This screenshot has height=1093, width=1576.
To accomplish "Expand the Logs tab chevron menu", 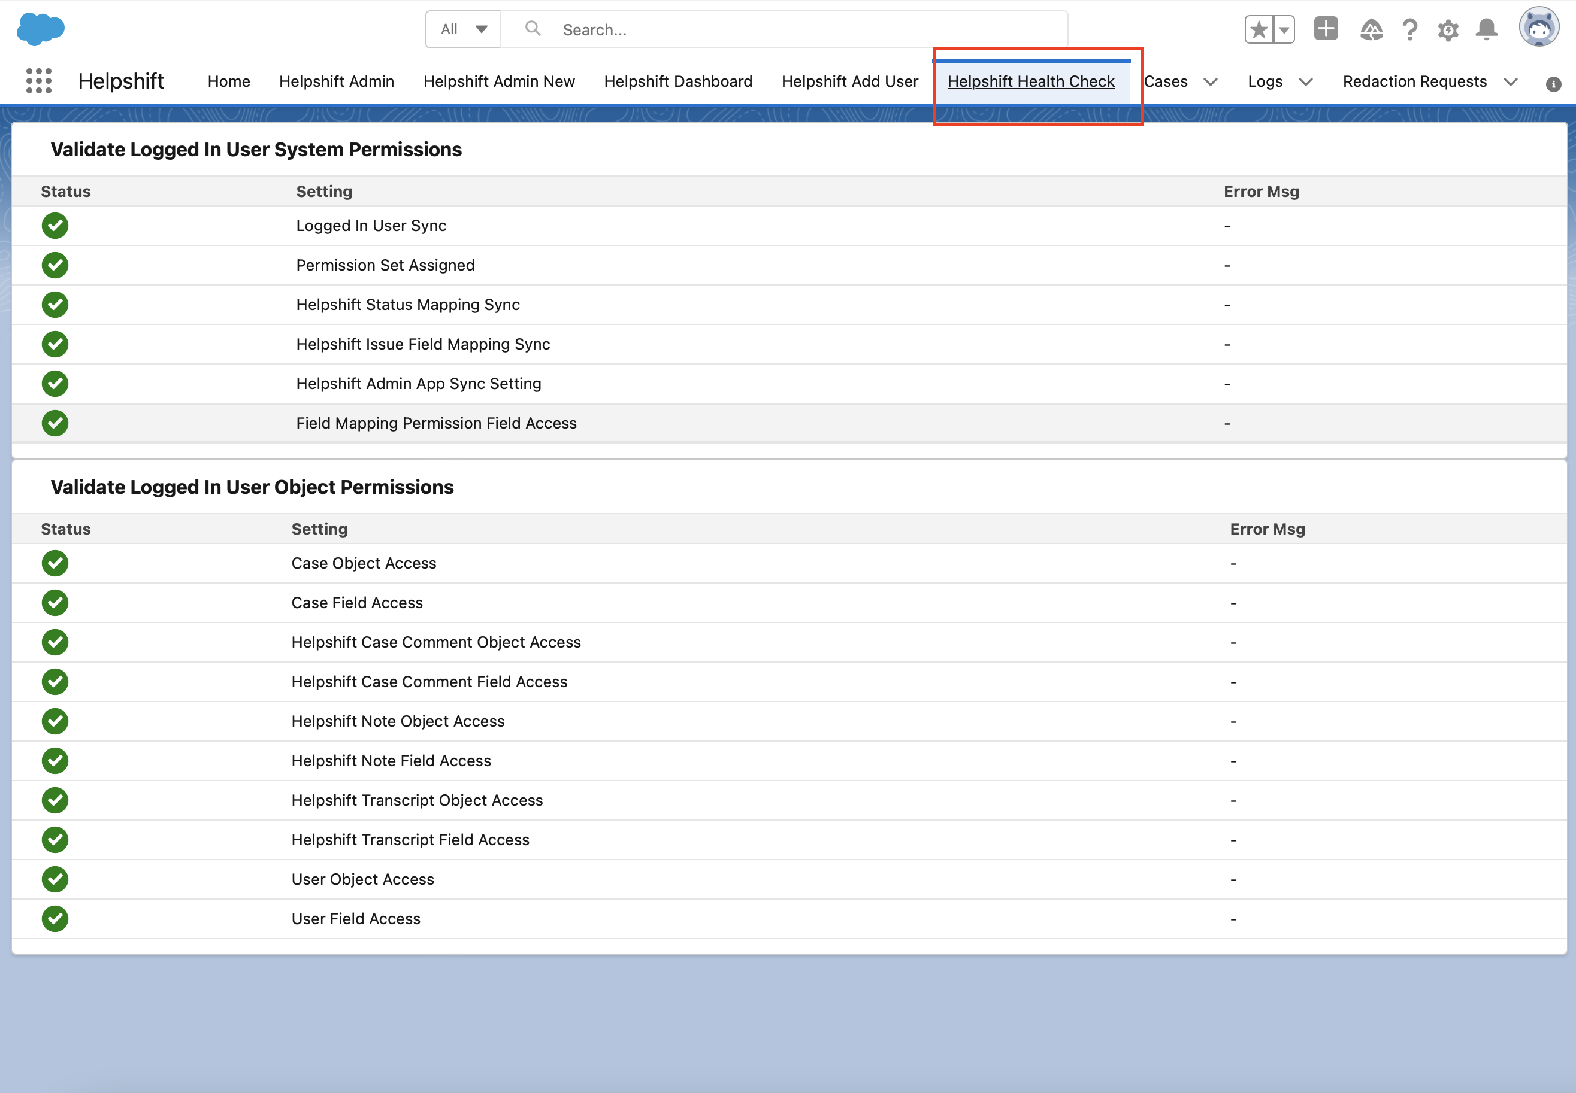I will tap(1305, 81).
